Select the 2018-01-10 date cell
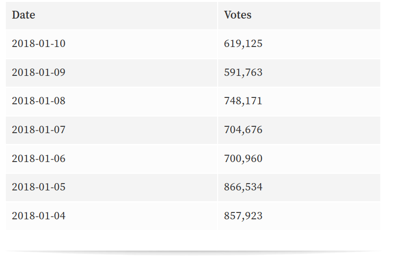The width and height of the screenshot is (395, 257). pyautogui.click(x=39, y=44)
